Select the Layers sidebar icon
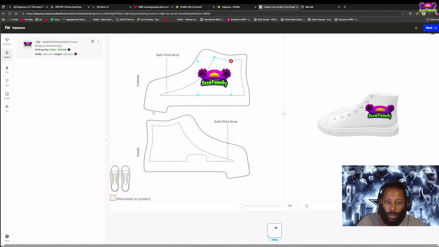Screen dimensions: 439x247 pyautogui.click(x=7, y=54)
